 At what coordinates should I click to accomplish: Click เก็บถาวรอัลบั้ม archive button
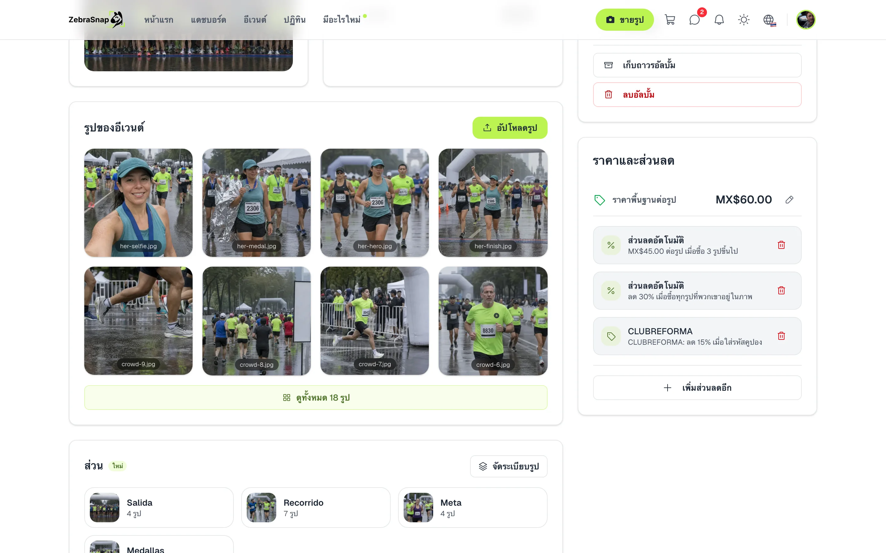[x=697, y=65]
